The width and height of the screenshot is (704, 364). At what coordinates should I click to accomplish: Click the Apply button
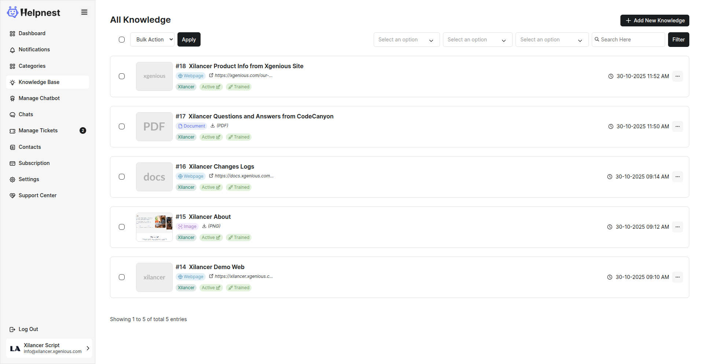pyautogui.click(x=189, y=40)
